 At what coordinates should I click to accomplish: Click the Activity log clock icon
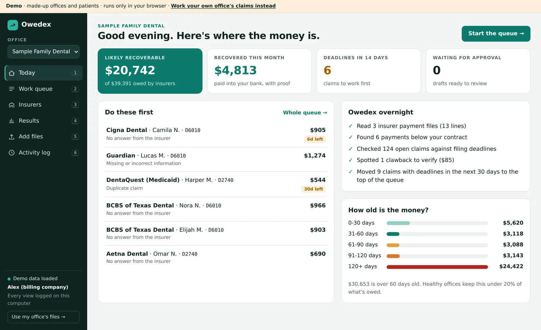(x=11, y=153)
